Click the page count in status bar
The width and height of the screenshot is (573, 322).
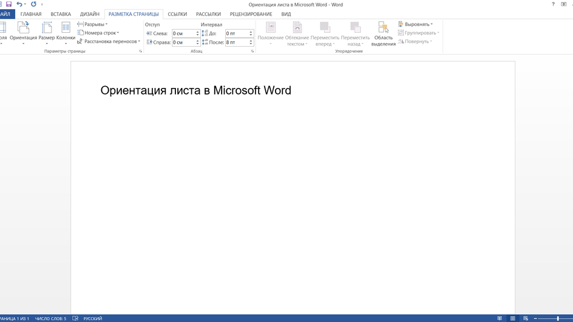(14, 319)
